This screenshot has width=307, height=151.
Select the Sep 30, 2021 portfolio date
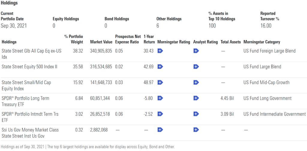pyautogui.click(x=14, y=26)
